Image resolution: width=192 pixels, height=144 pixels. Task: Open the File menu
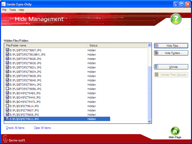(x=4, y=10)
